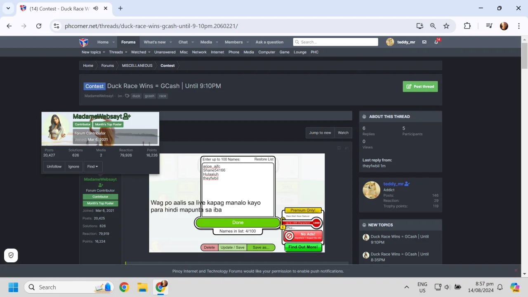Show hidden system tray icons
Image resolution: width=528 pixels, height=297 pixels.
pyautogui.click(x=407, y=287)
